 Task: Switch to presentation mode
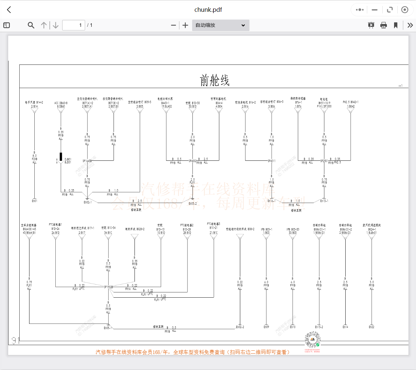[x=371, y=25]
